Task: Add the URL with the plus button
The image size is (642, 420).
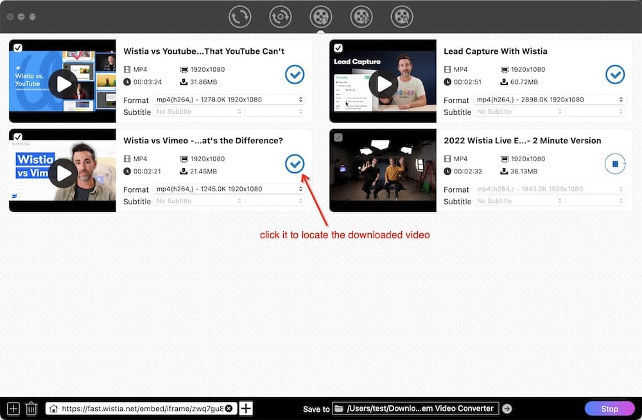Action: click(246, 408)
